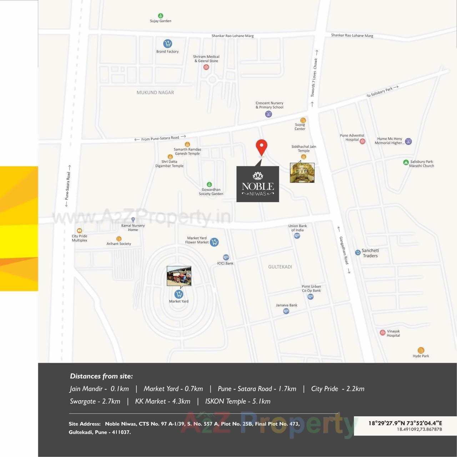Select the Market Yard Flower Market cart icon
457x457 pixels.
click(214, 242)
